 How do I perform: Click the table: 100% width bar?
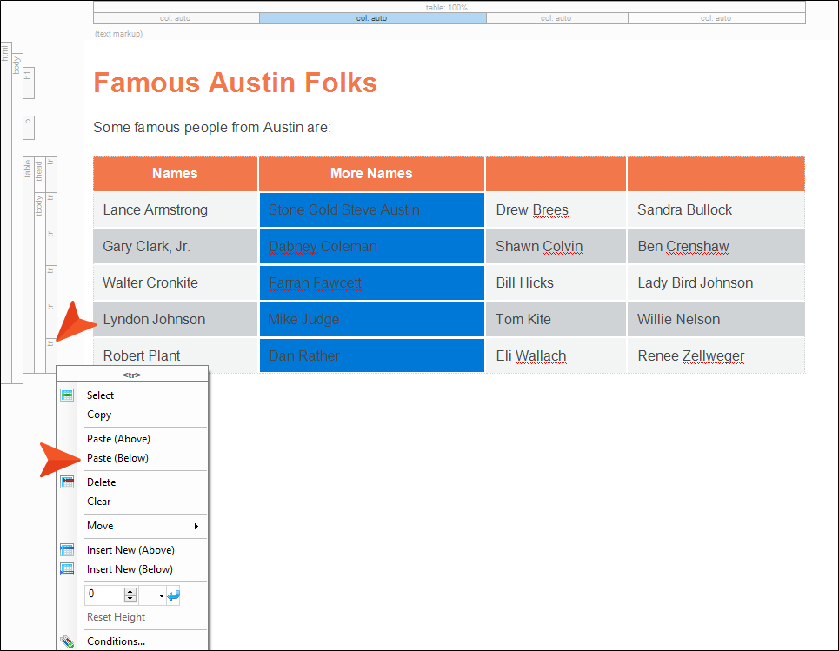[x=449, y=8]
